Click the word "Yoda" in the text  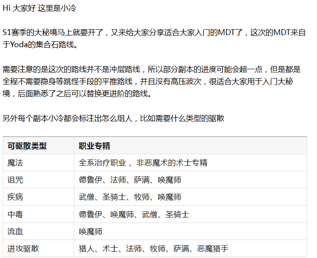(22, 44)
